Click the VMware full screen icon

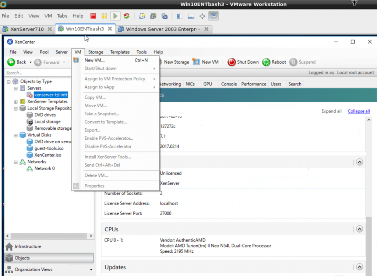[202, 16]
